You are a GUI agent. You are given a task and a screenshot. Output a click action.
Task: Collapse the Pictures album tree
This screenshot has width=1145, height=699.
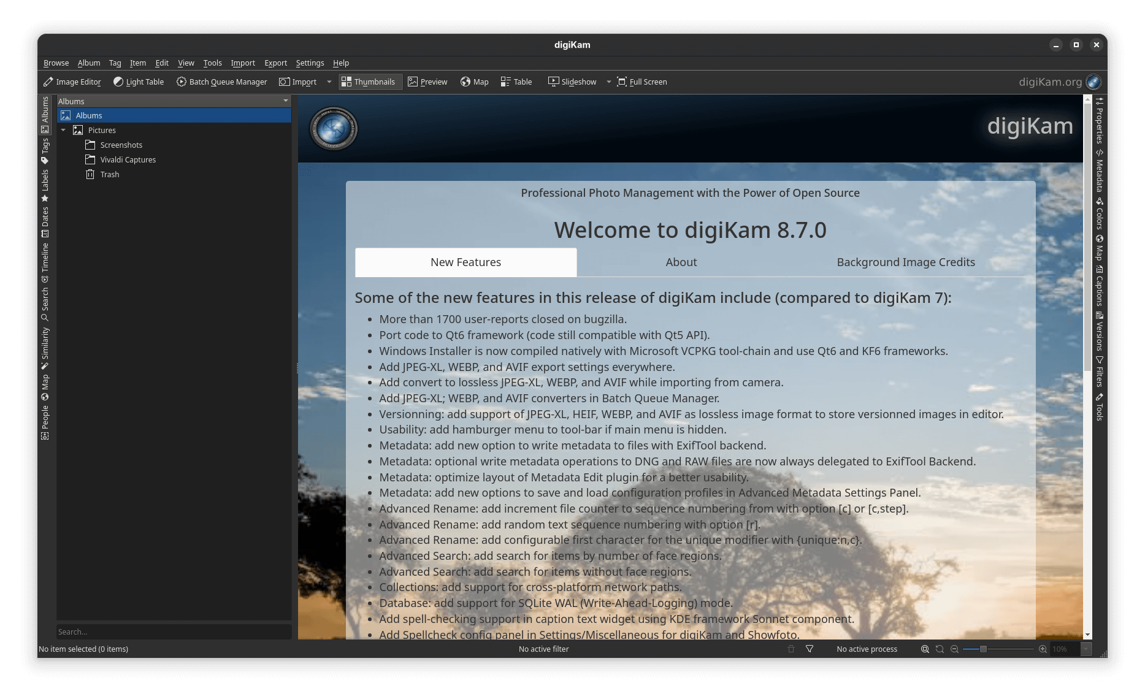63,130
